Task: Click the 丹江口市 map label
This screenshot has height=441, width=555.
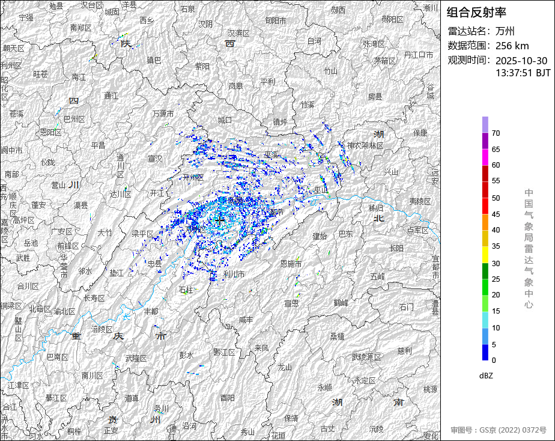Action: 419,55
